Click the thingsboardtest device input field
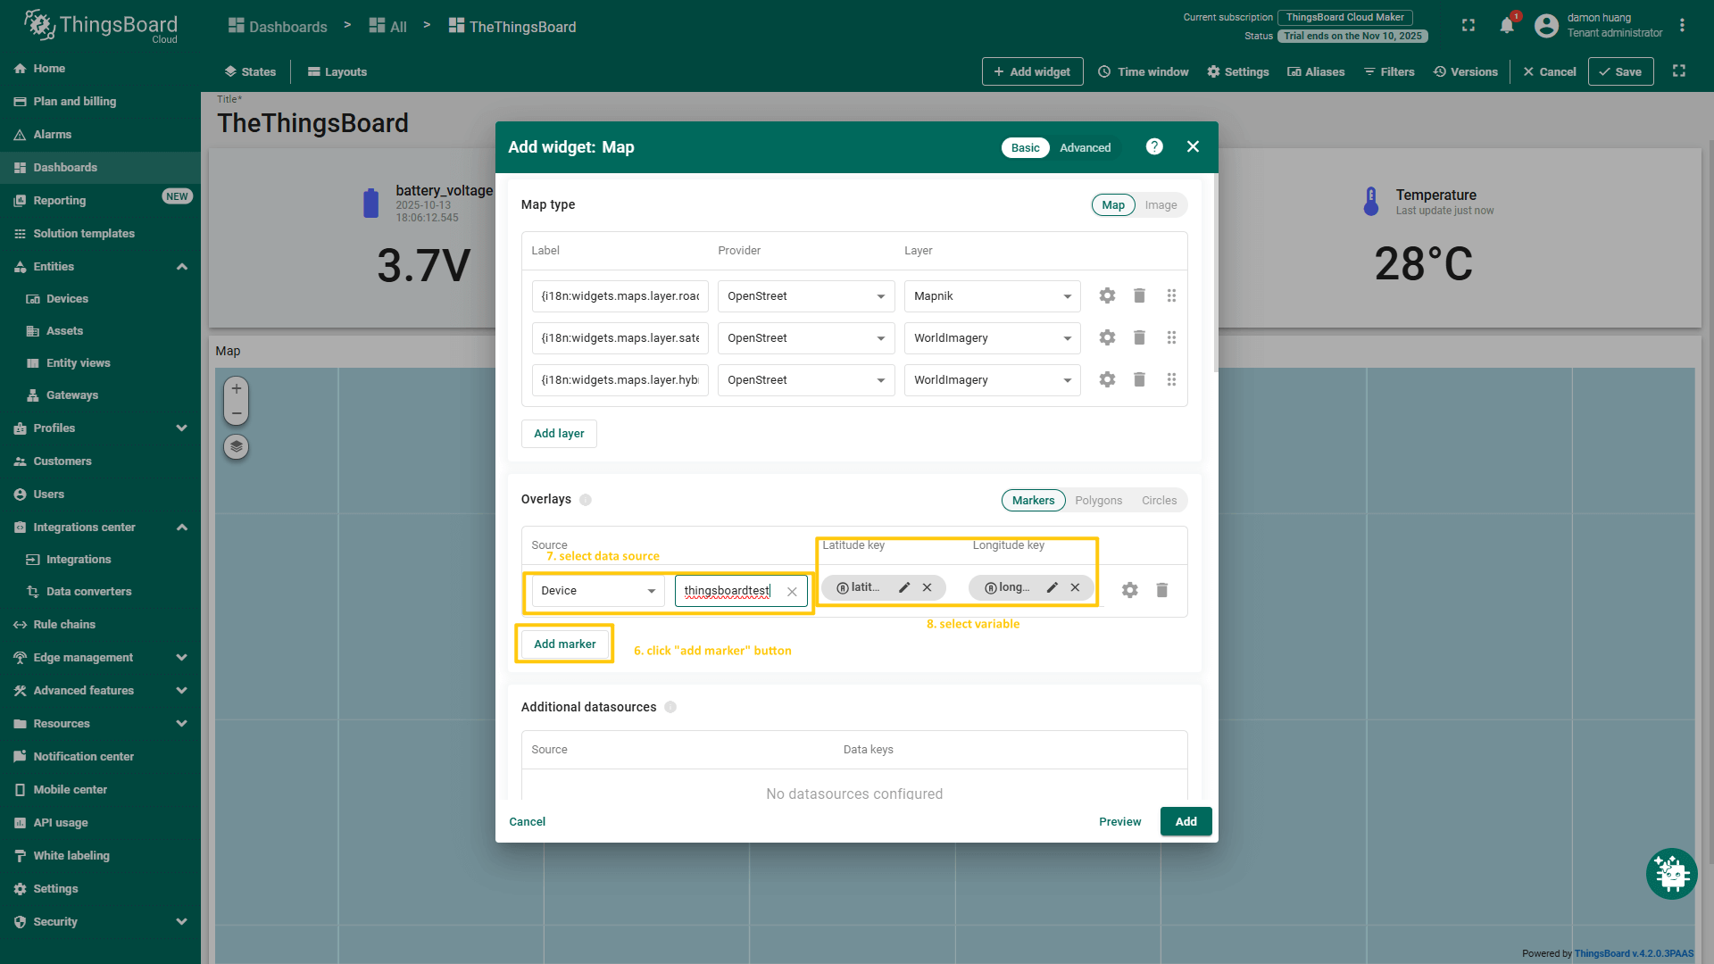This screenshot has height=964, width=1714. pos(727,591)
